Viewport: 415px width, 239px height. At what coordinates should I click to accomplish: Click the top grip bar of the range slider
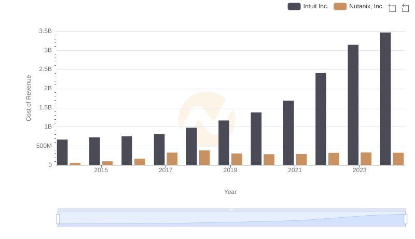(231, 209)
